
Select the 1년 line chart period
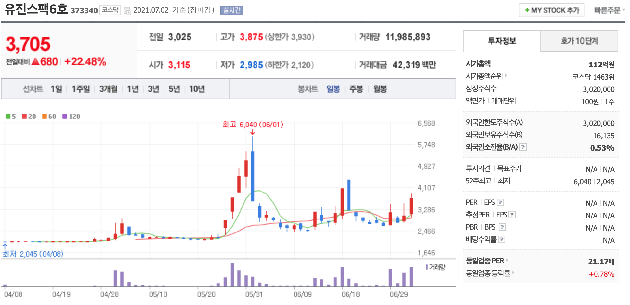133,89
